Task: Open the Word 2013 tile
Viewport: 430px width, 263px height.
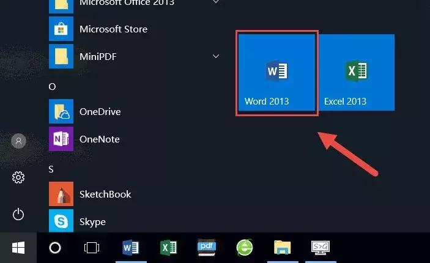Action: [x=276, y=72]
